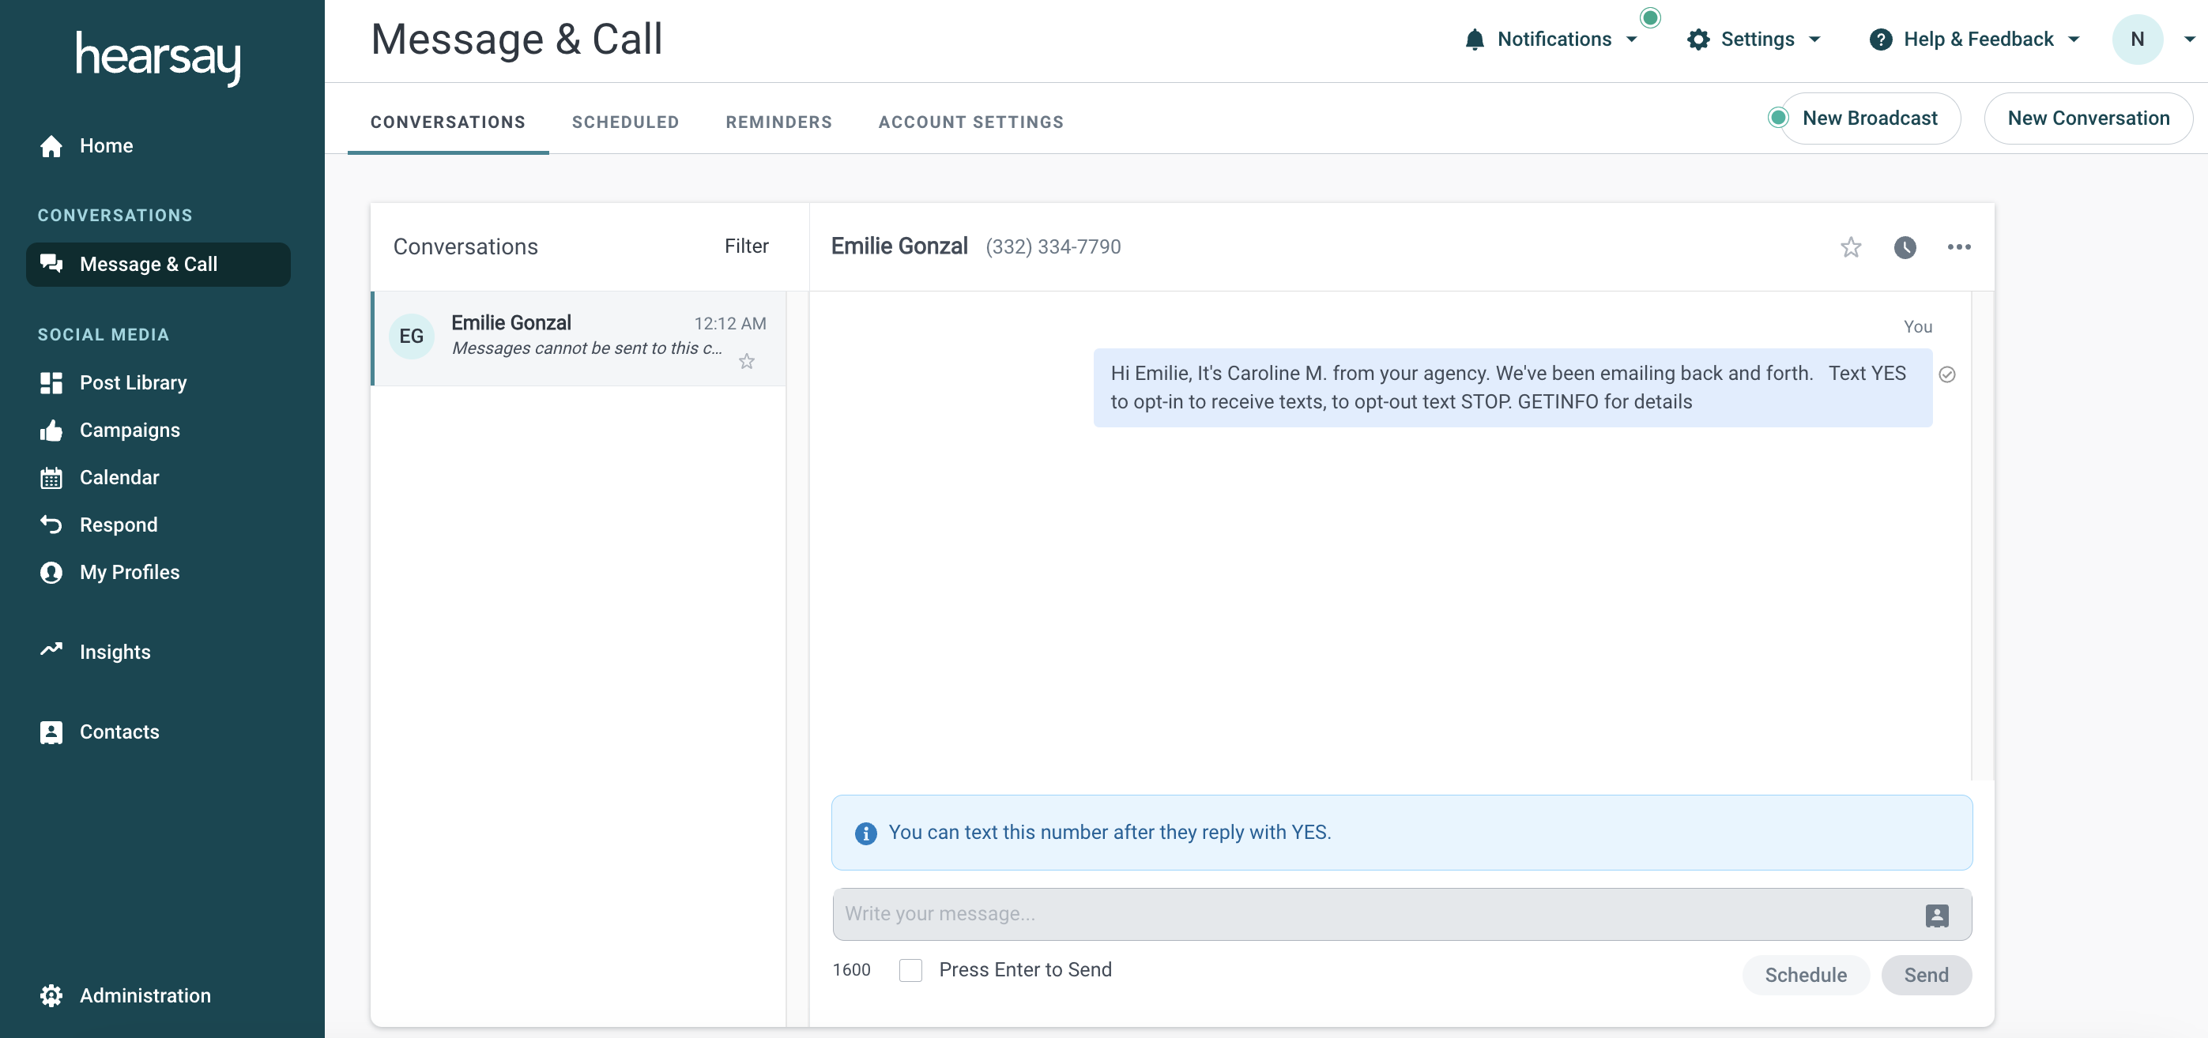Open Post Library in the sidebar menu
Viewport: 2208px width, 1038px height.
133,383
